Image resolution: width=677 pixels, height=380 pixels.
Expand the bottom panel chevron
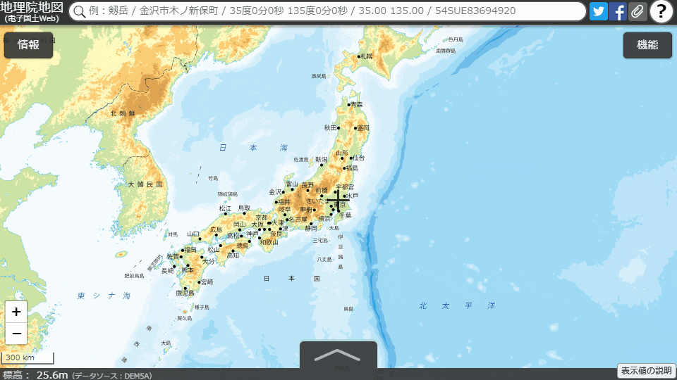pyautogui.click(x=338, y=355)
